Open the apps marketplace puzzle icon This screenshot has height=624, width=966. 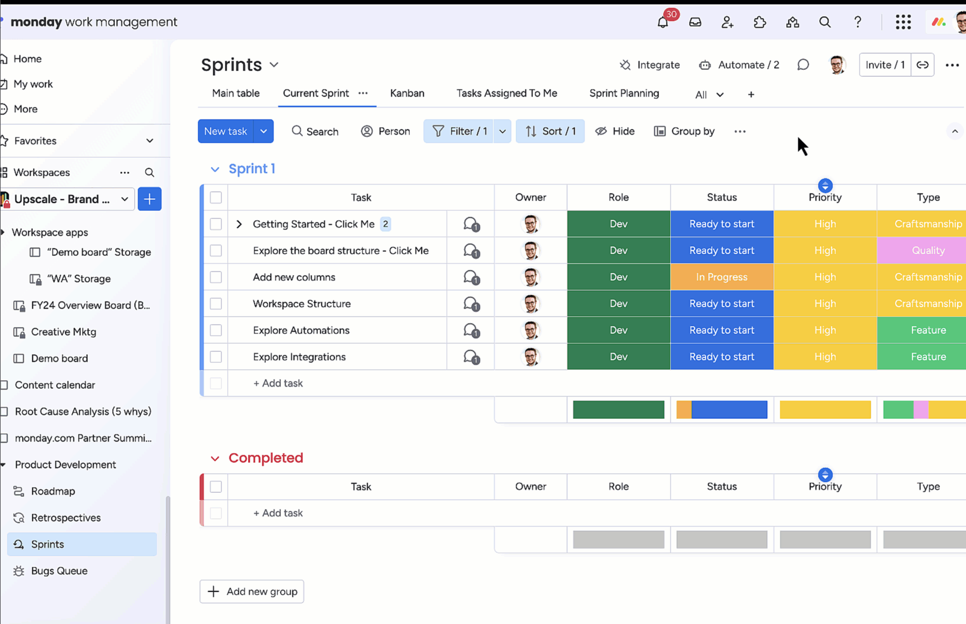760,22
